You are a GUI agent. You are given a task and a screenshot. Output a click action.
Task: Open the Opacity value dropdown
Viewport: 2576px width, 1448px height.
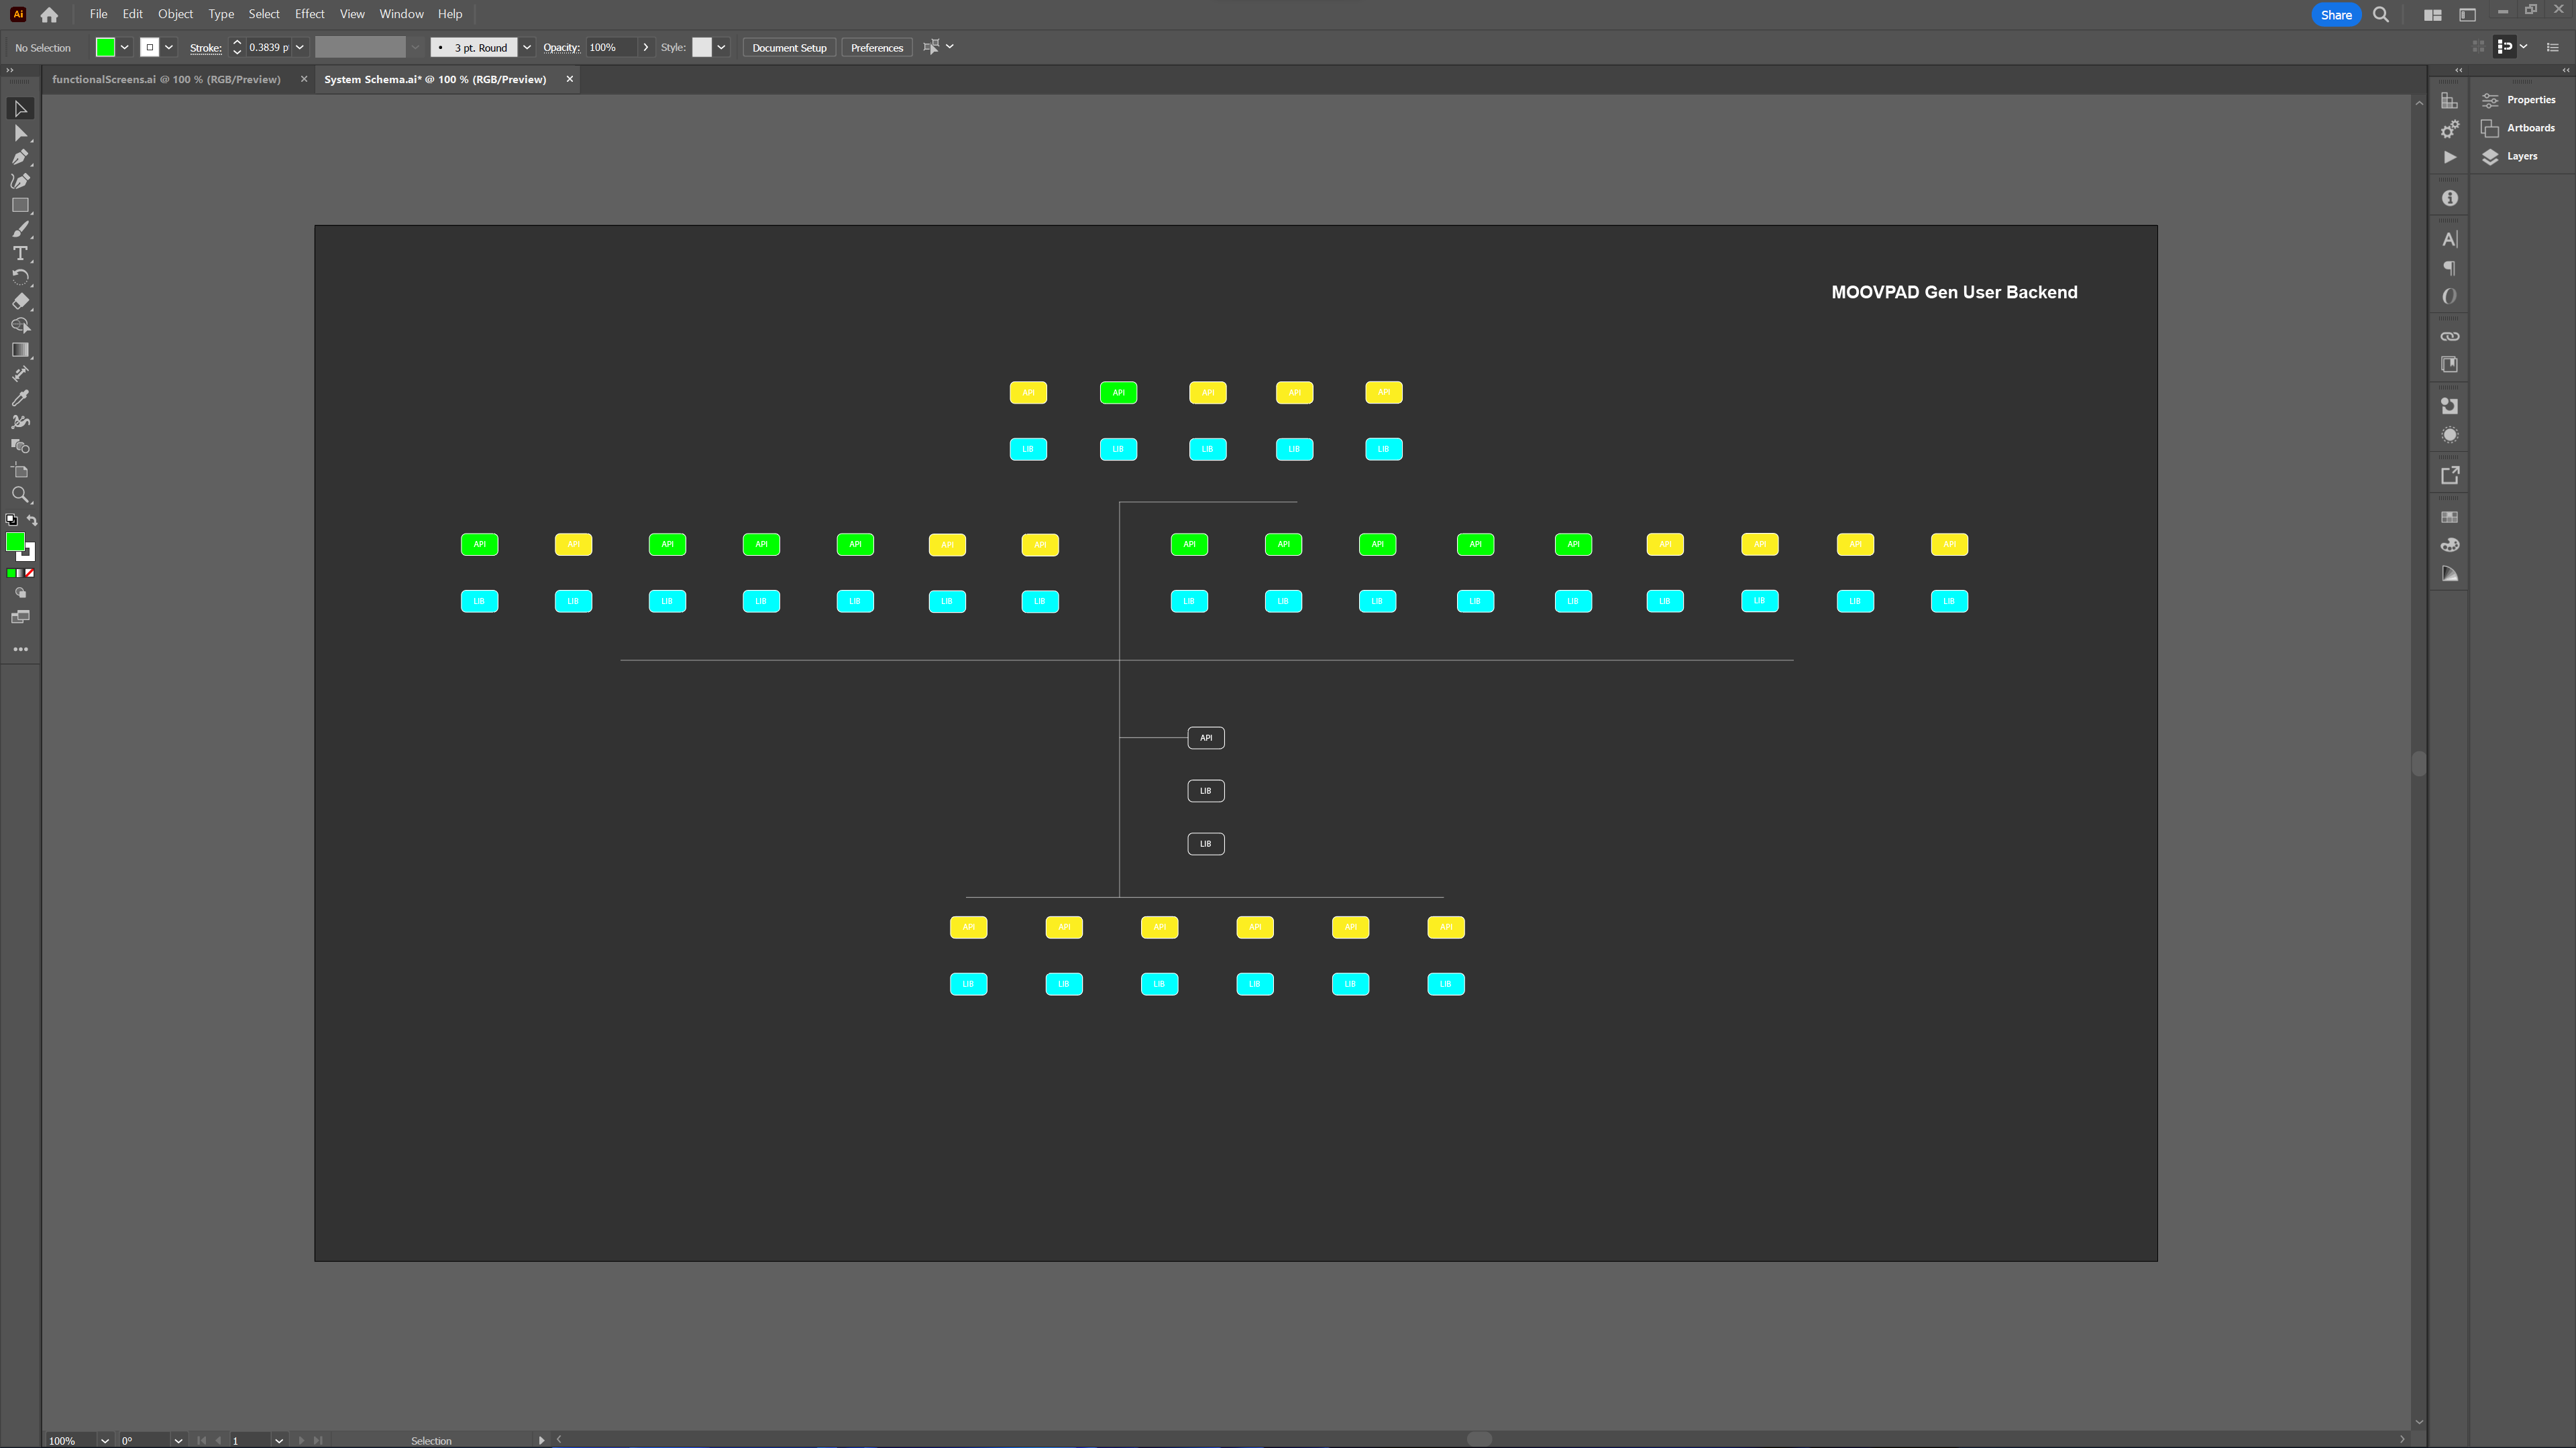pyautogui.click(x=644, y=48)
